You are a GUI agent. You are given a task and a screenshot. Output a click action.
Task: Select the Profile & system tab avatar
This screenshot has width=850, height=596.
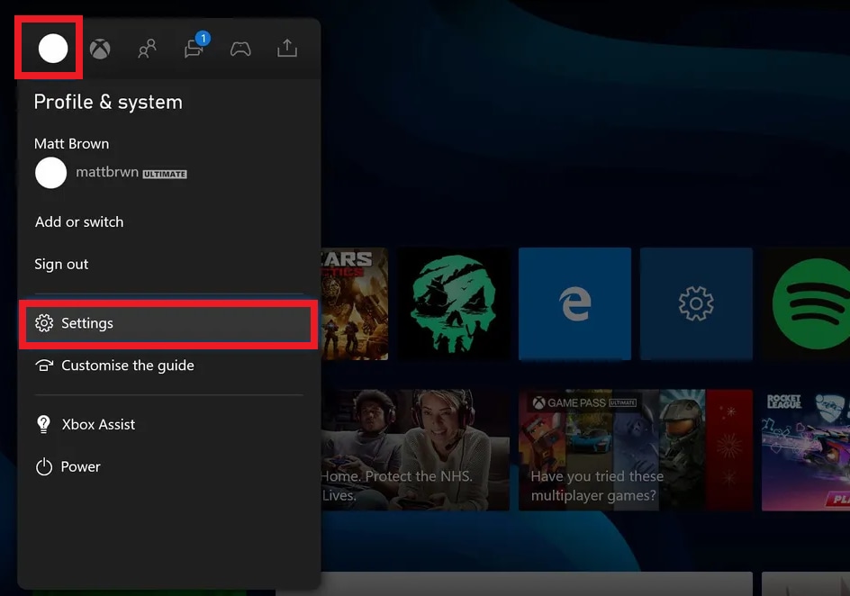pyautogui.click(x=52, y=49)
